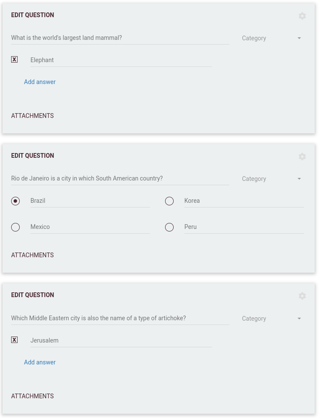Click the Brazil answer text field
This screenshot has width=319, height=418.
tap(90, 201)
